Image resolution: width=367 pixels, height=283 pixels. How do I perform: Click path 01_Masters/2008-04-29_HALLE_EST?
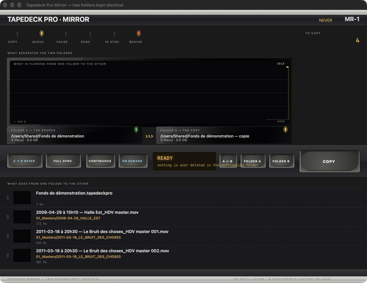pyautogui.click(x=68, y=218)
